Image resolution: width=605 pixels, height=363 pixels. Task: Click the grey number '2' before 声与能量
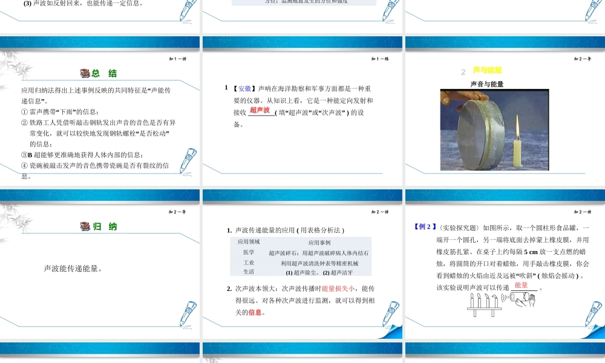(463, 72)
